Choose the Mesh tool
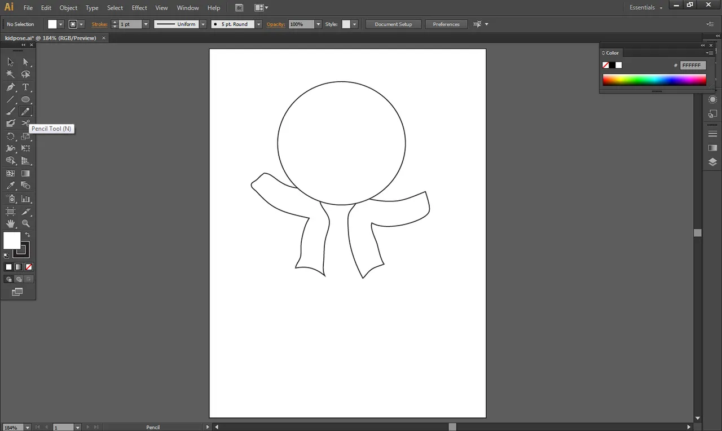 click(10, 173)
